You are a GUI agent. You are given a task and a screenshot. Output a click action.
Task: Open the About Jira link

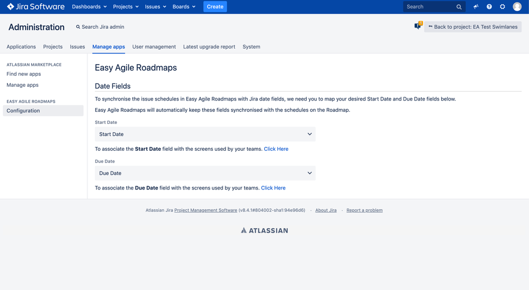click(326, 211)
